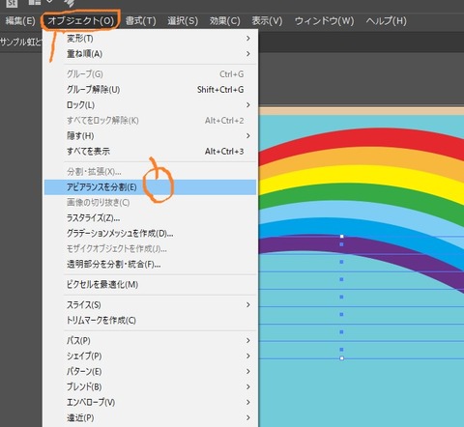The height and width of the screenshot is (427, 464).
Task: Expand the スライス(S) submenu arrow
Action: (x=248, y=304)
